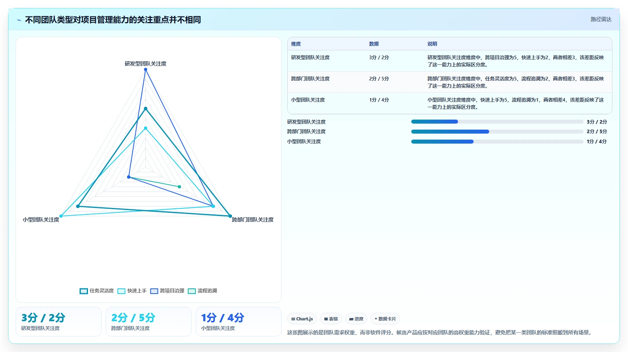The image size is (628, 352).
Task: Click radar axis label 跨部门团队关注度
Action: pos(253,220)
